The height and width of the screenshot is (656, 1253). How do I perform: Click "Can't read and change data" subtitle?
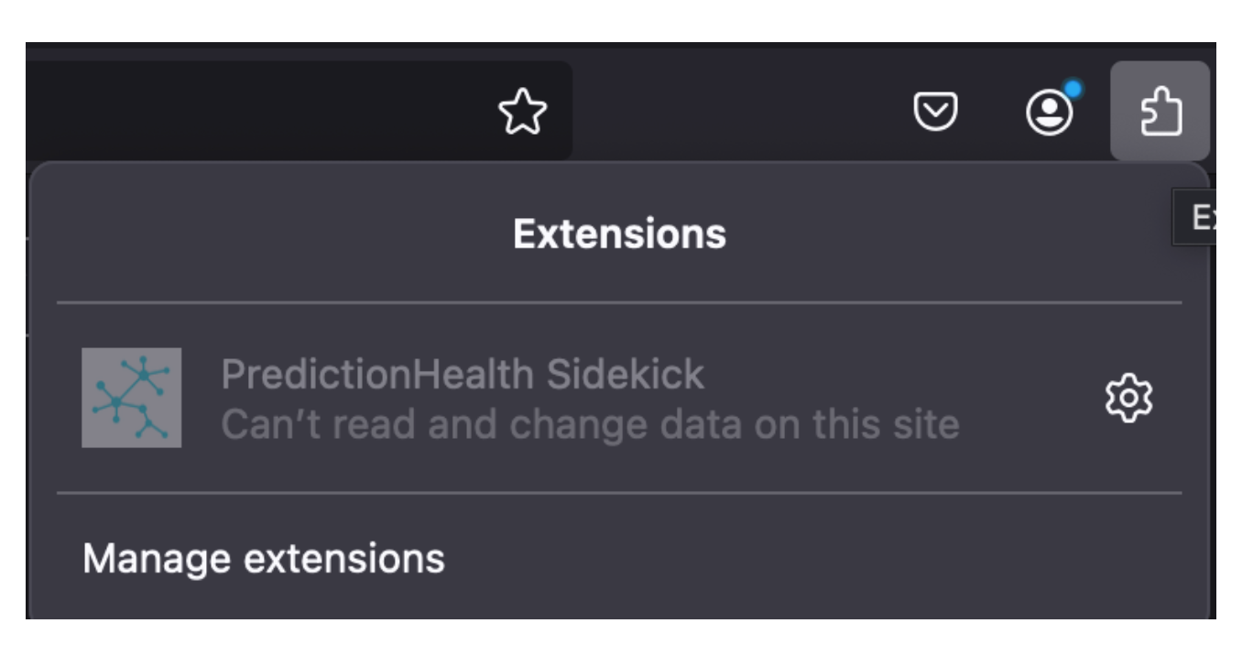[590, 424]
